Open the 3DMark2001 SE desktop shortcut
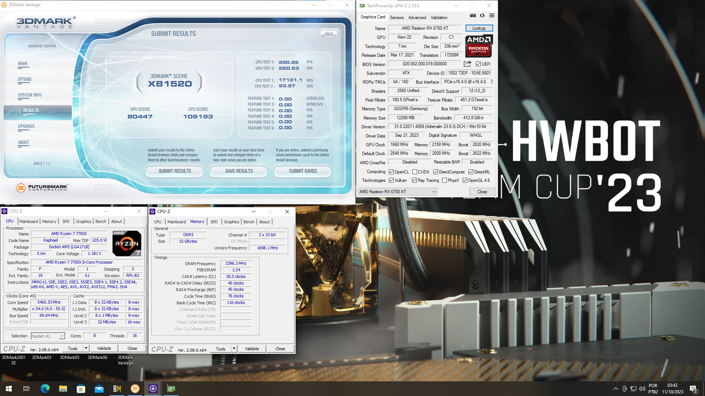The width and height of the screenshot is (705, 396). coord(14,360)
